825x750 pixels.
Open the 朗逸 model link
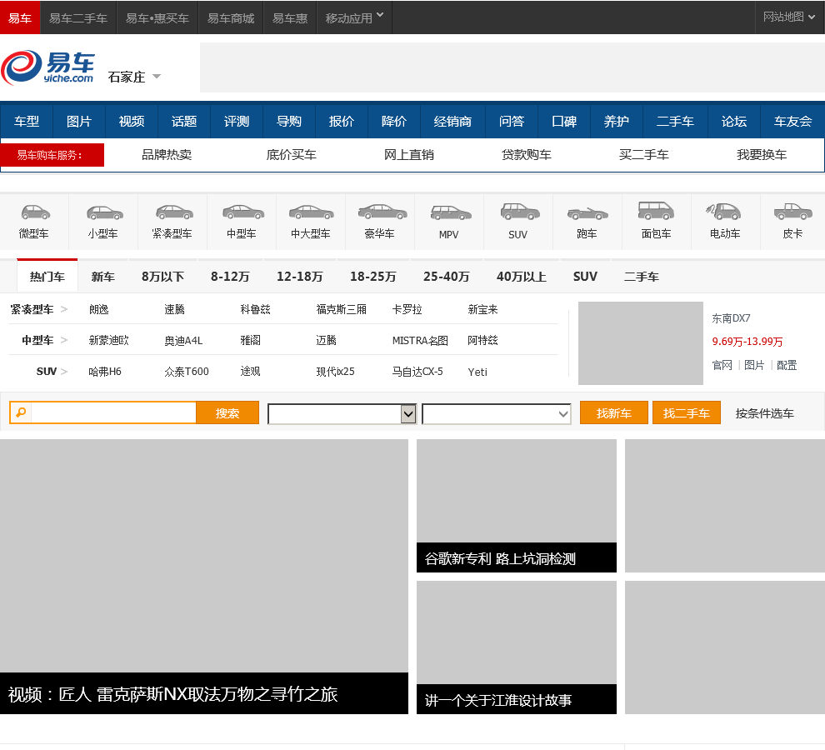coord(99,309)
